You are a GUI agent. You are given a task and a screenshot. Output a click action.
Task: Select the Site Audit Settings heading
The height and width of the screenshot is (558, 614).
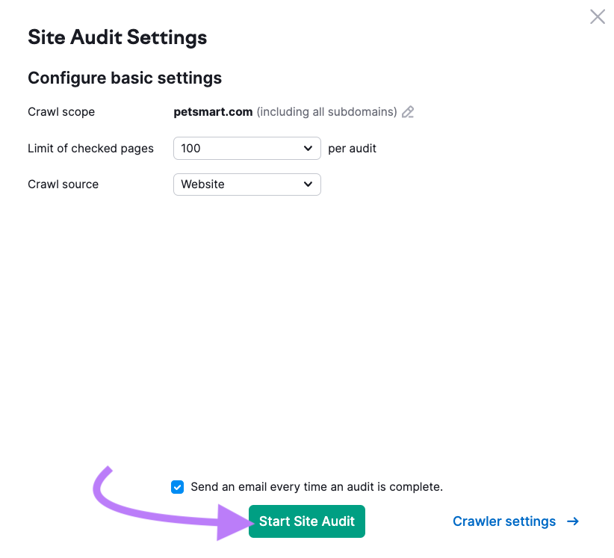tap(117, 37)
